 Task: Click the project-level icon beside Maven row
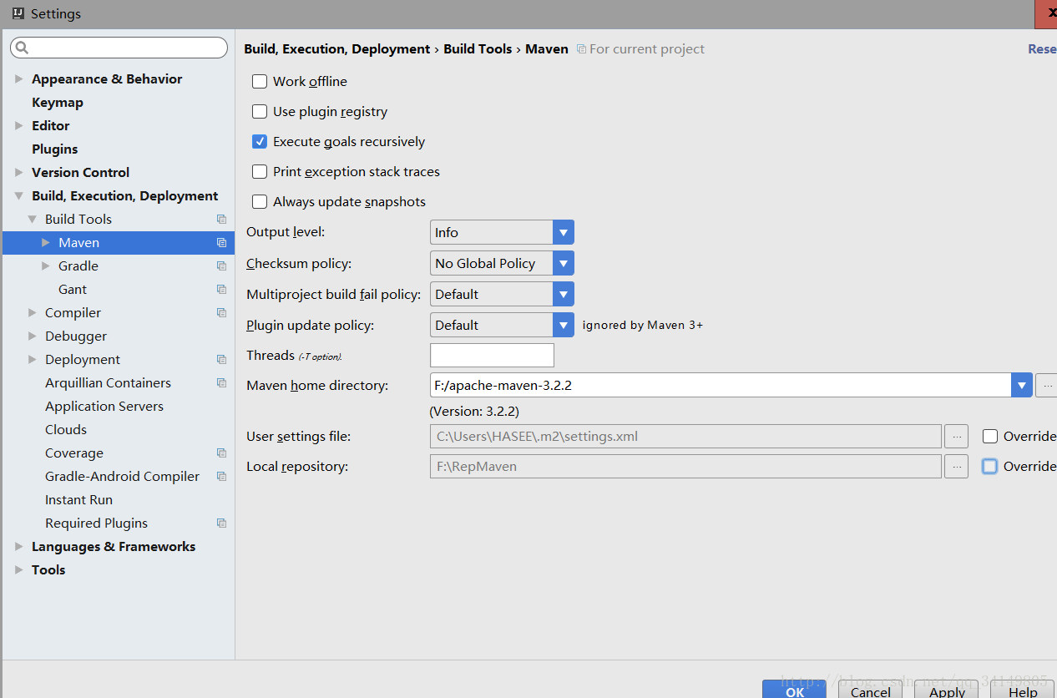click(221, 242)
